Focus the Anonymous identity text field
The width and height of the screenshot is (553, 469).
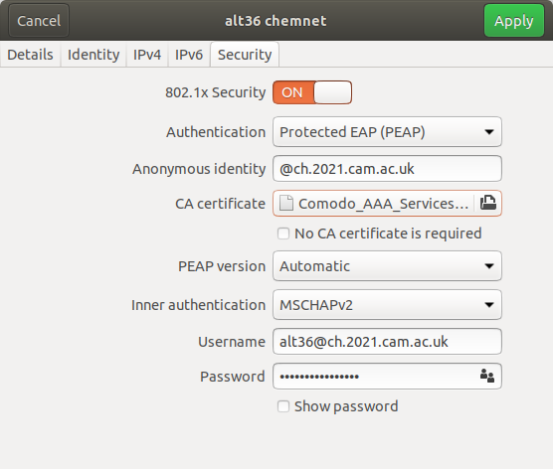click(387, 169)
